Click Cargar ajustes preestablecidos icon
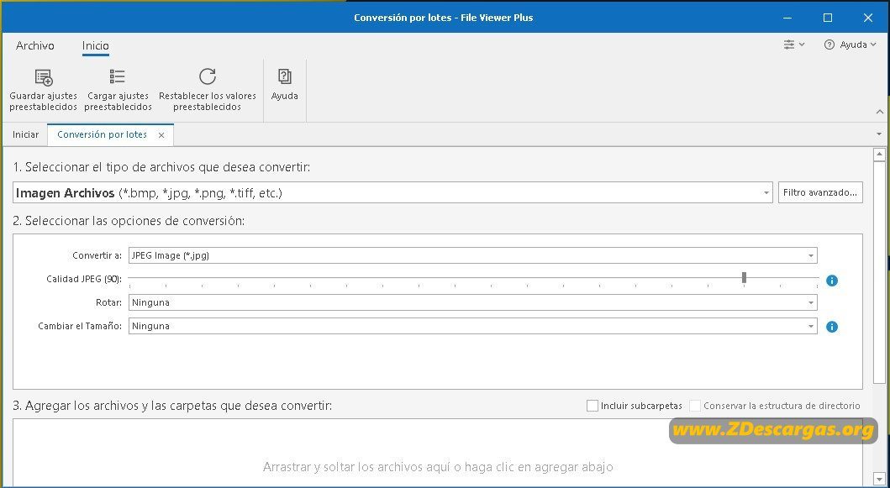Image resolution: width=890 pixels, height=488 pixels. [x=118, y=76]
